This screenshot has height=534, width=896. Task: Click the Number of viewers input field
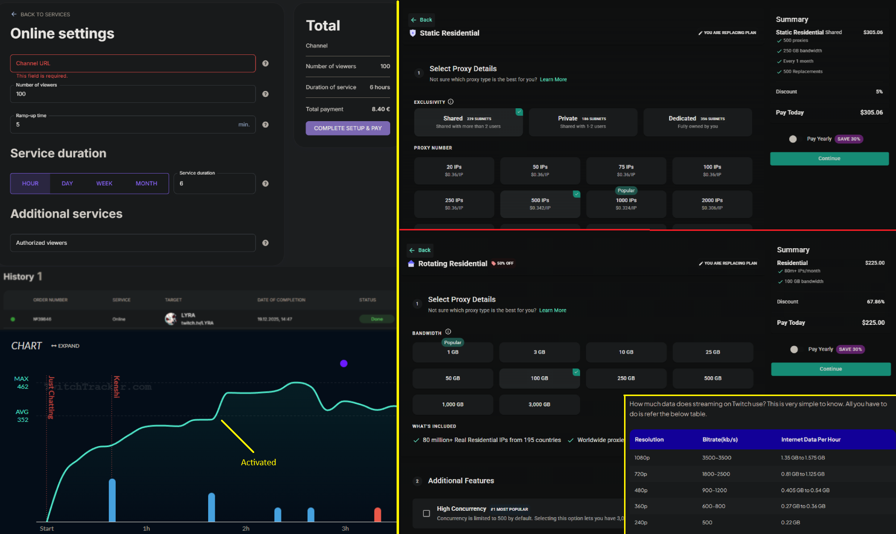pyautogui.click(x=133, y=94)
